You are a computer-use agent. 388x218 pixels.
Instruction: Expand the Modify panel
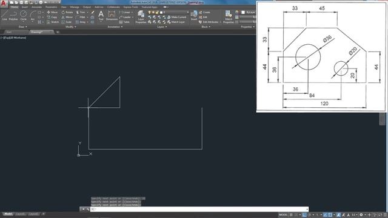click(70, 27)
